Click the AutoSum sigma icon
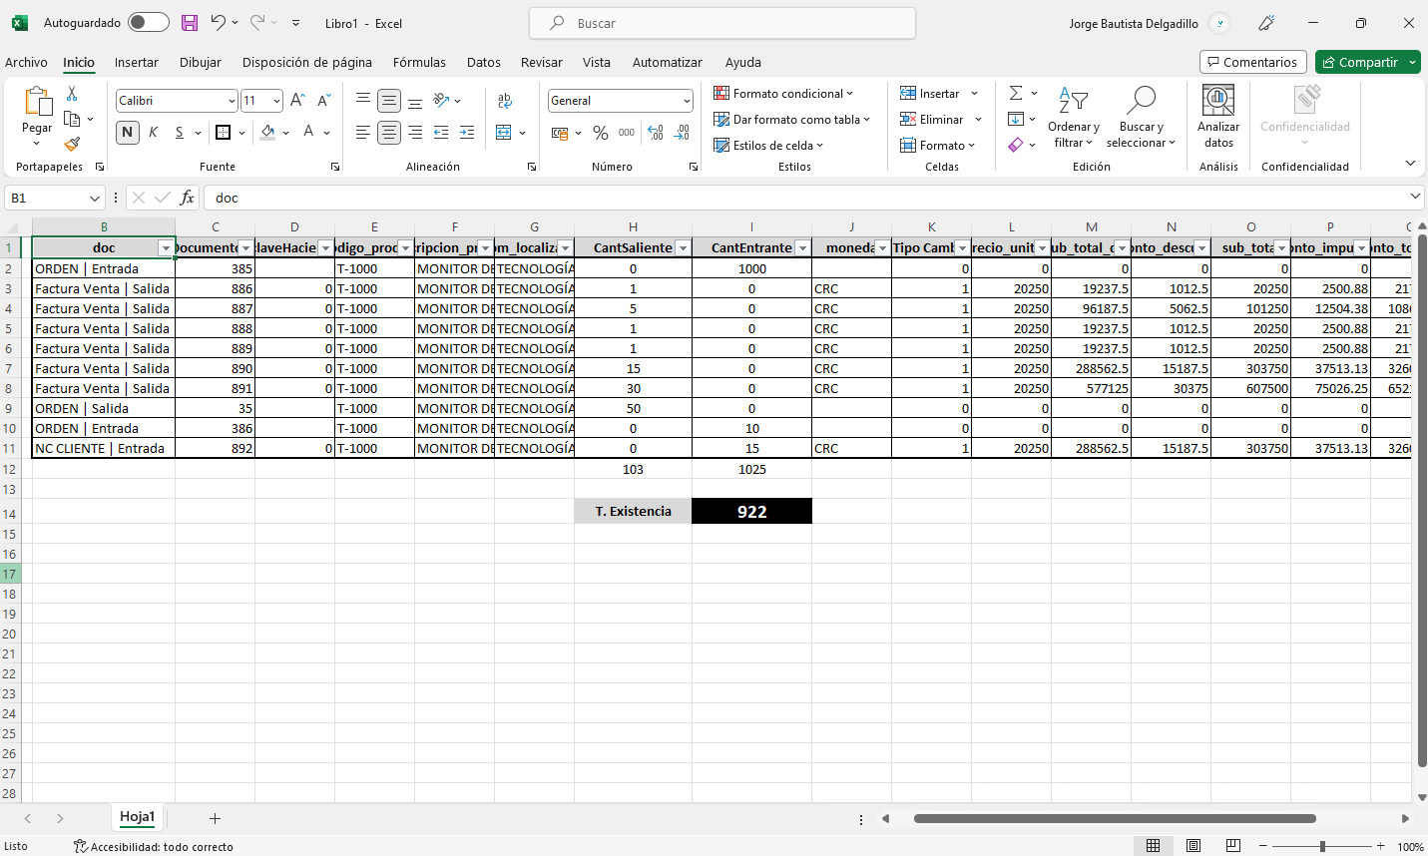Viewport: 1428px width, 856px height. click(x=1016, y=93)
